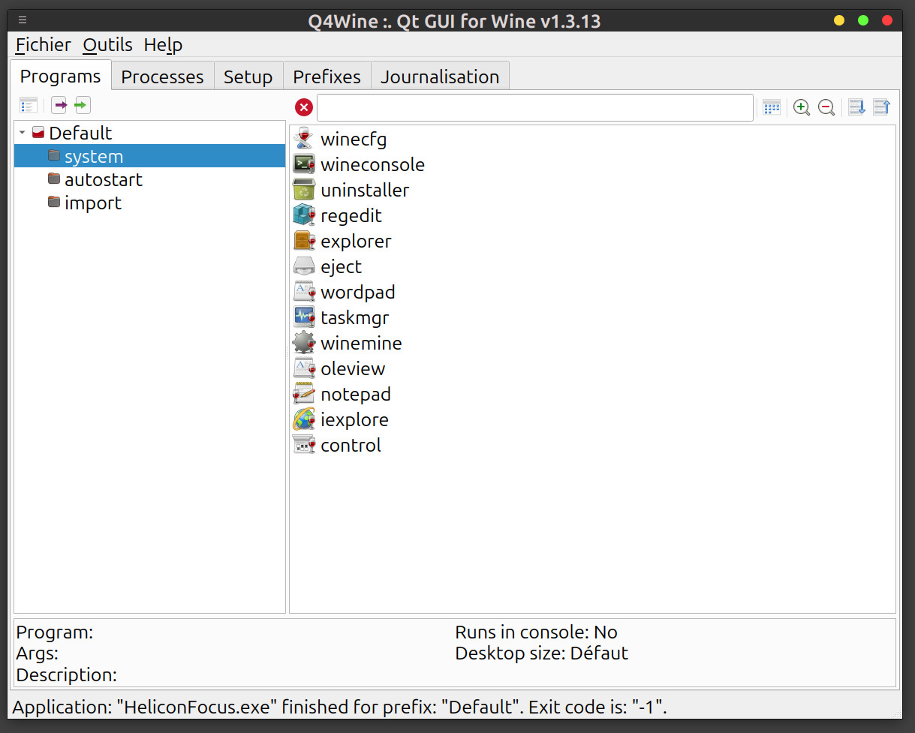This screenshot has width=915, height=733.
Task: Select the oleview program icon
Action: coord(303,368)
